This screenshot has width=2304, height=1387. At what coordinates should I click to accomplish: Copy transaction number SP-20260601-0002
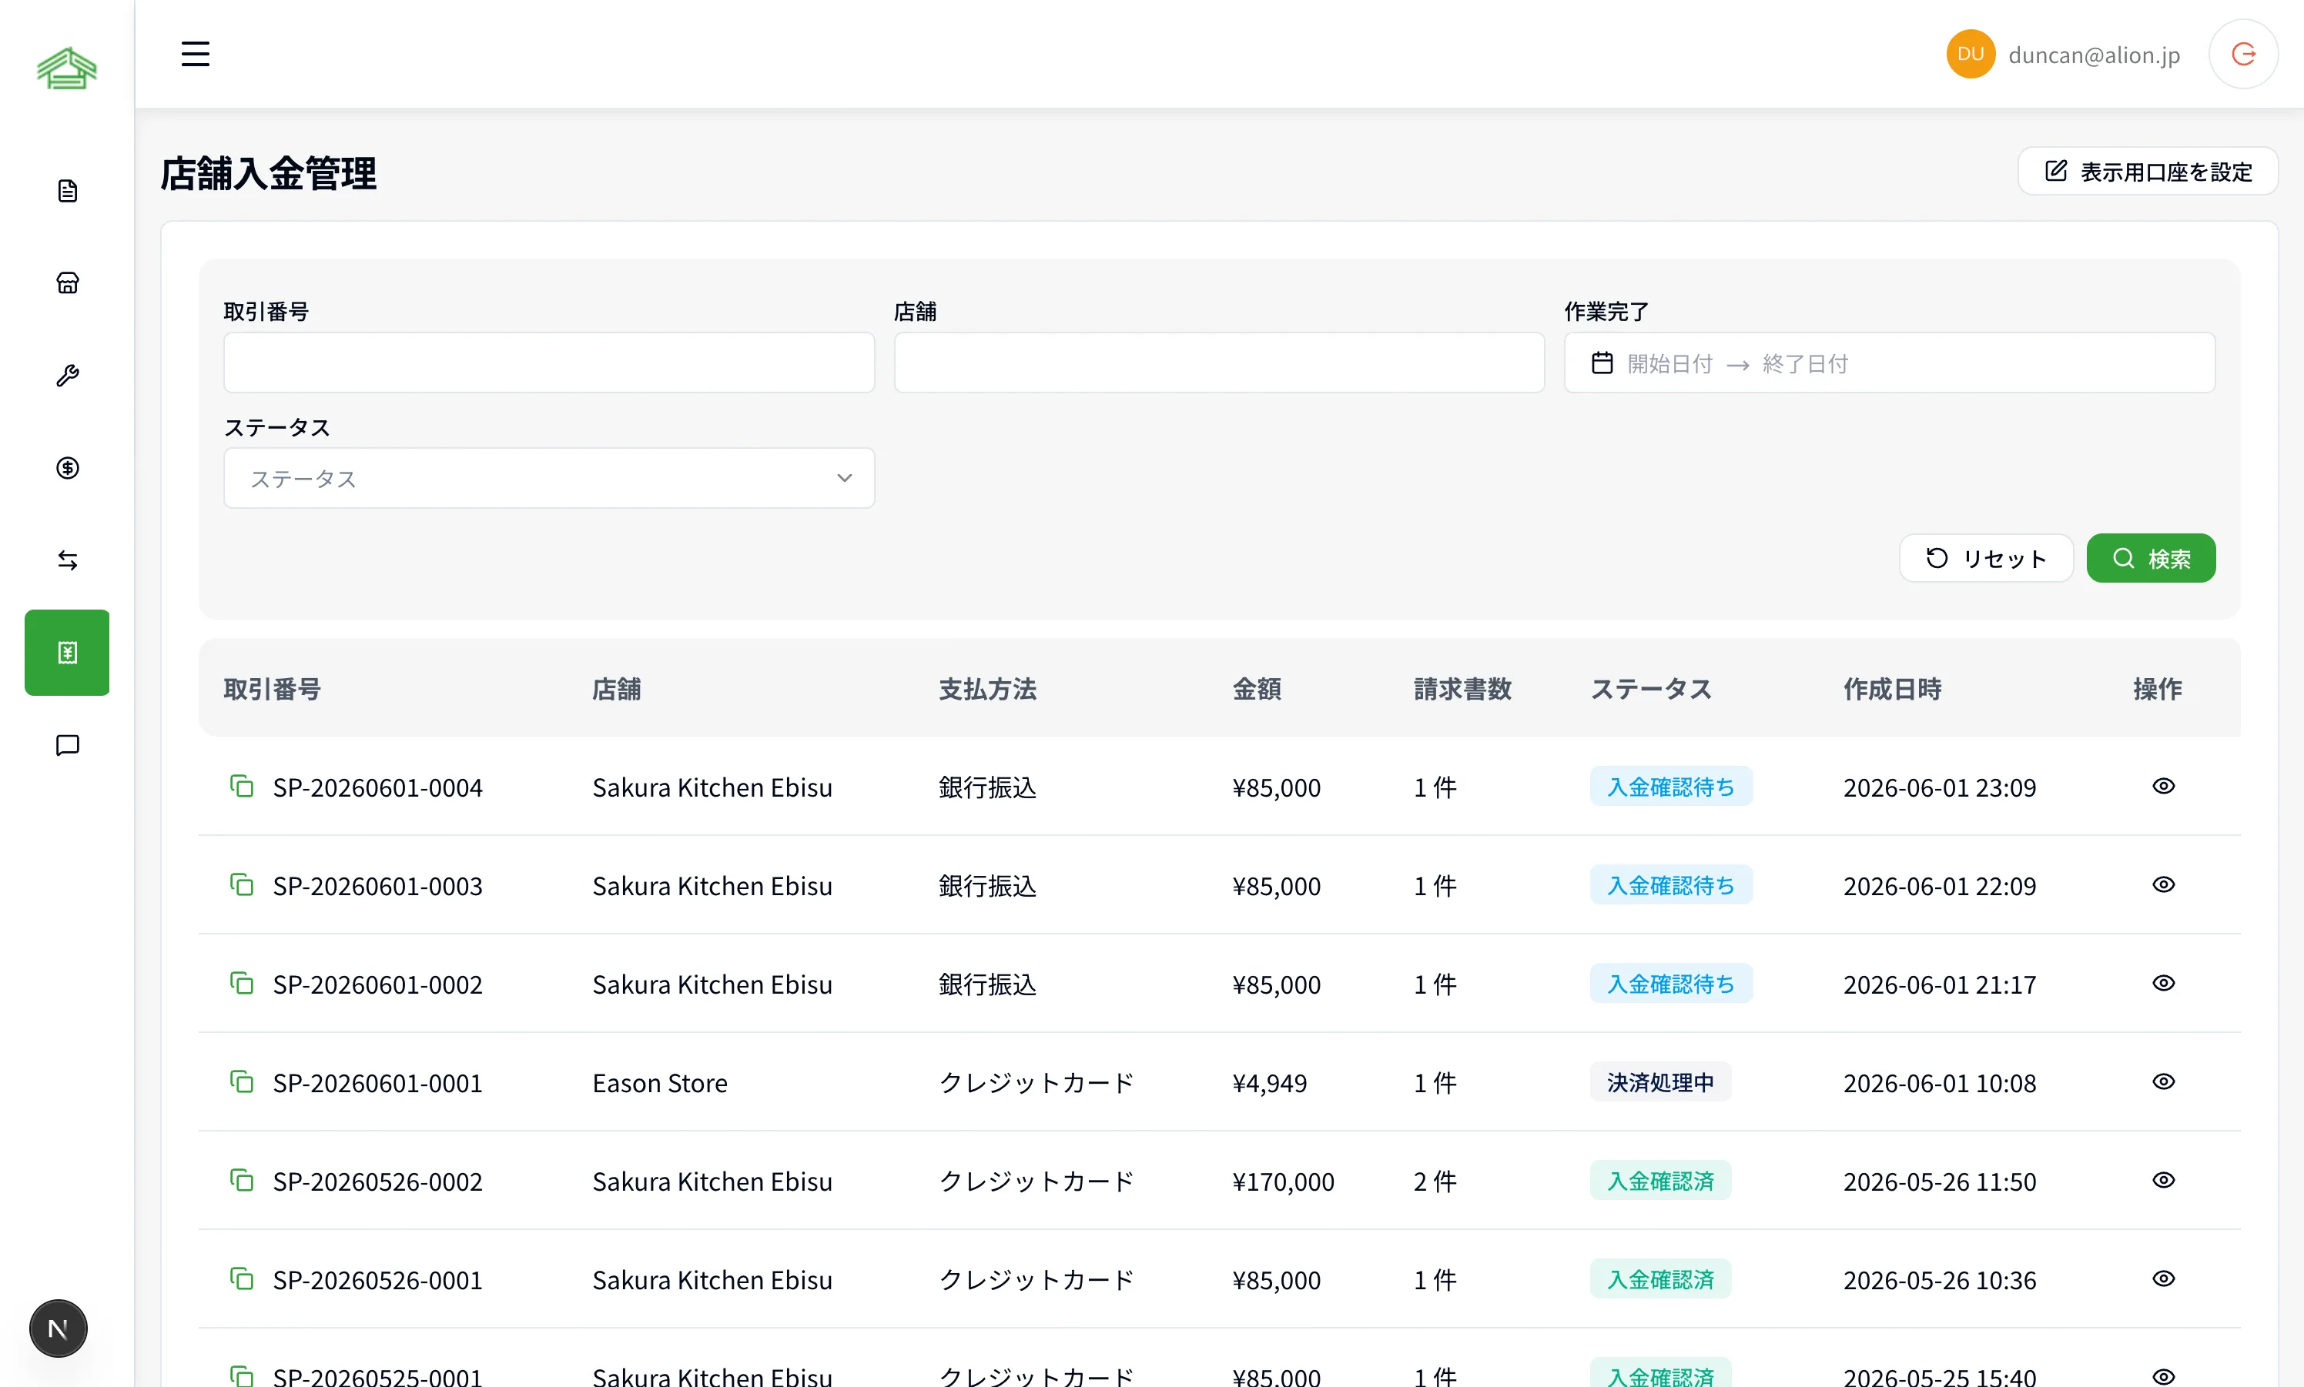(242, 983)
